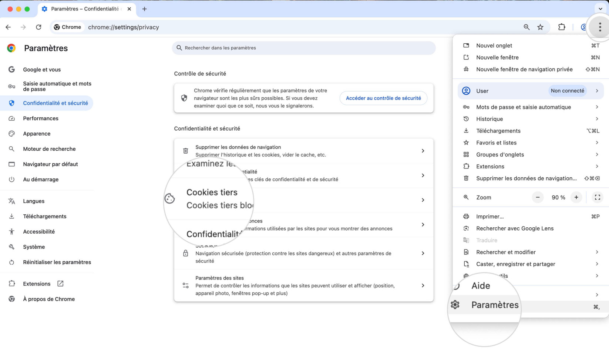Image resolution: width=609 pixels, height=358 pixels.
Task: Open Caster, enregistrer et partager submenu
Action: tap(531, 264)
